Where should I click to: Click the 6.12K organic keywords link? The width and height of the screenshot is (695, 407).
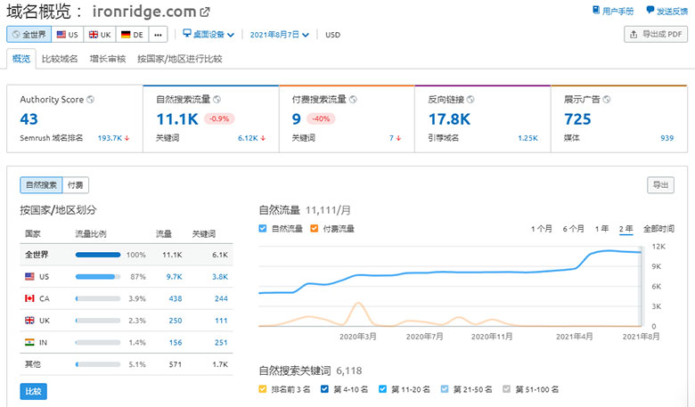[248, 138]
